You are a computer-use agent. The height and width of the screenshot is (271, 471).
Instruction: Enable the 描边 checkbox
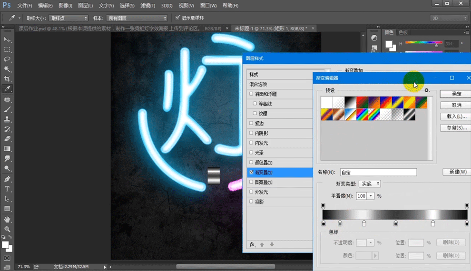(x=251, y=123)
